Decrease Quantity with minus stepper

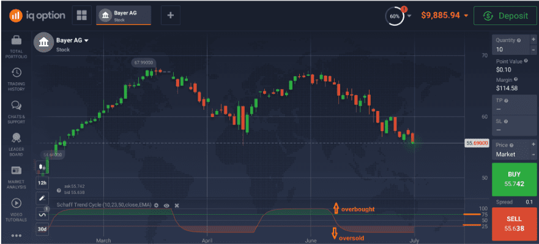coord(533,49)
